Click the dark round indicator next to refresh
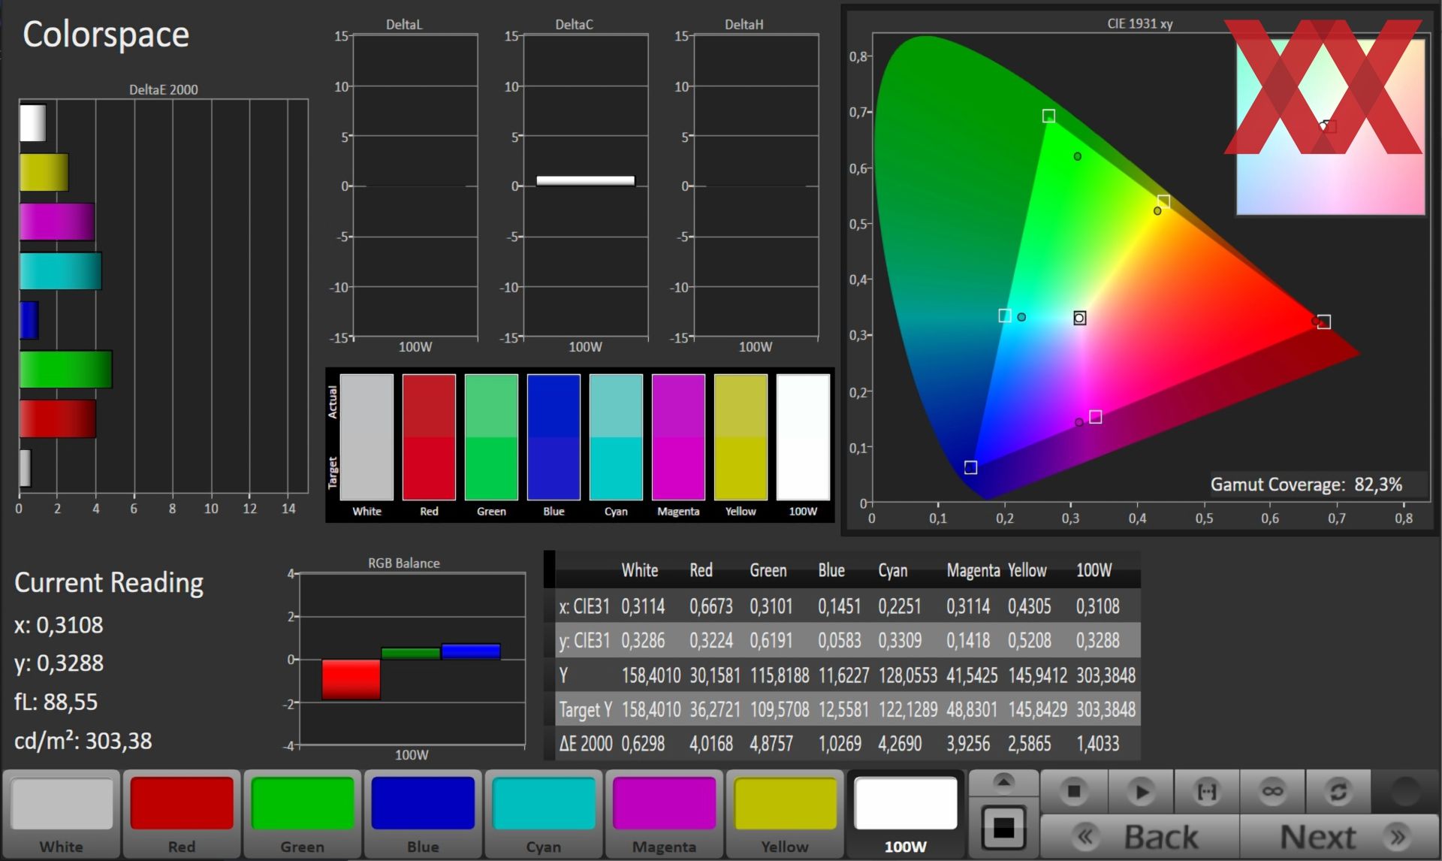Image resolution: width=1442 pixels, height=861 pixels. tap(1405, 791)
